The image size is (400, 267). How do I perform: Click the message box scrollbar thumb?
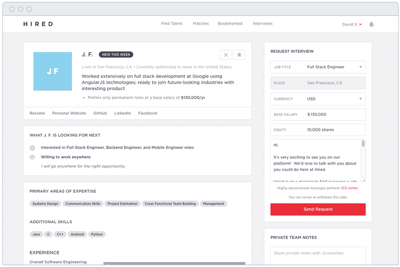(363, 143)
